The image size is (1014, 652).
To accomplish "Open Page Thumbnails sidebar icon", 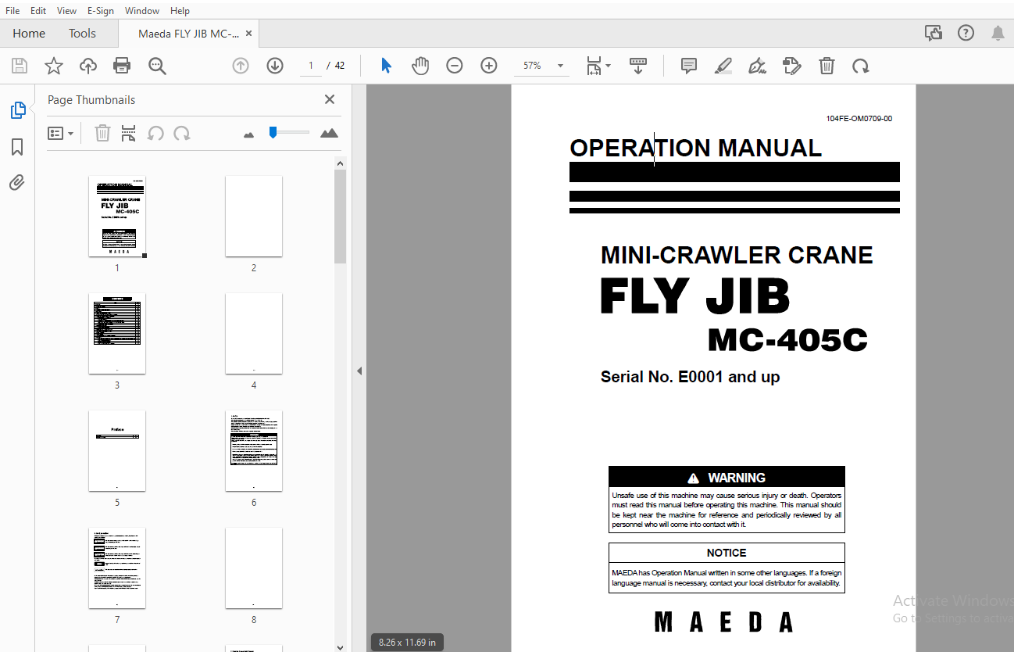I will coord(17,110).
